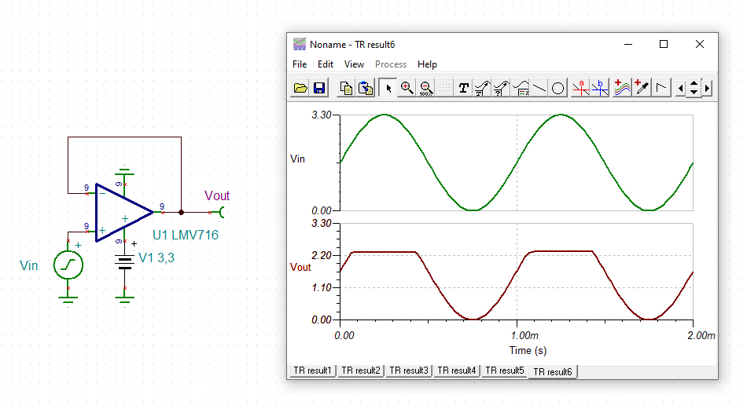Reset zoom with the 100% magnifier

(x=426, y=88)
